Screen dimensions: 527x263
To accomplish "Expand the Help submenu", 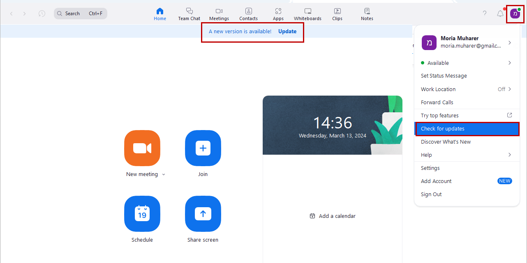I will point(509,155).
